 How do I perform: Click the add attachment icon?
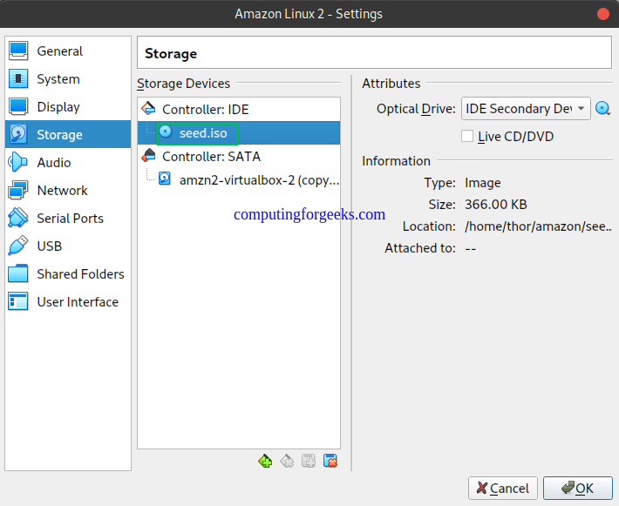tap(309, 461)
